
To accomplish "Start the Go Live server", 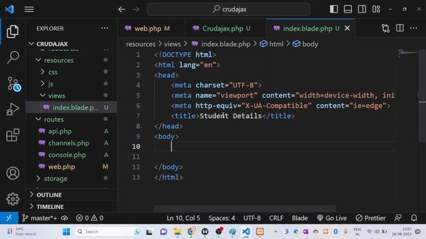I will (331, 218).
